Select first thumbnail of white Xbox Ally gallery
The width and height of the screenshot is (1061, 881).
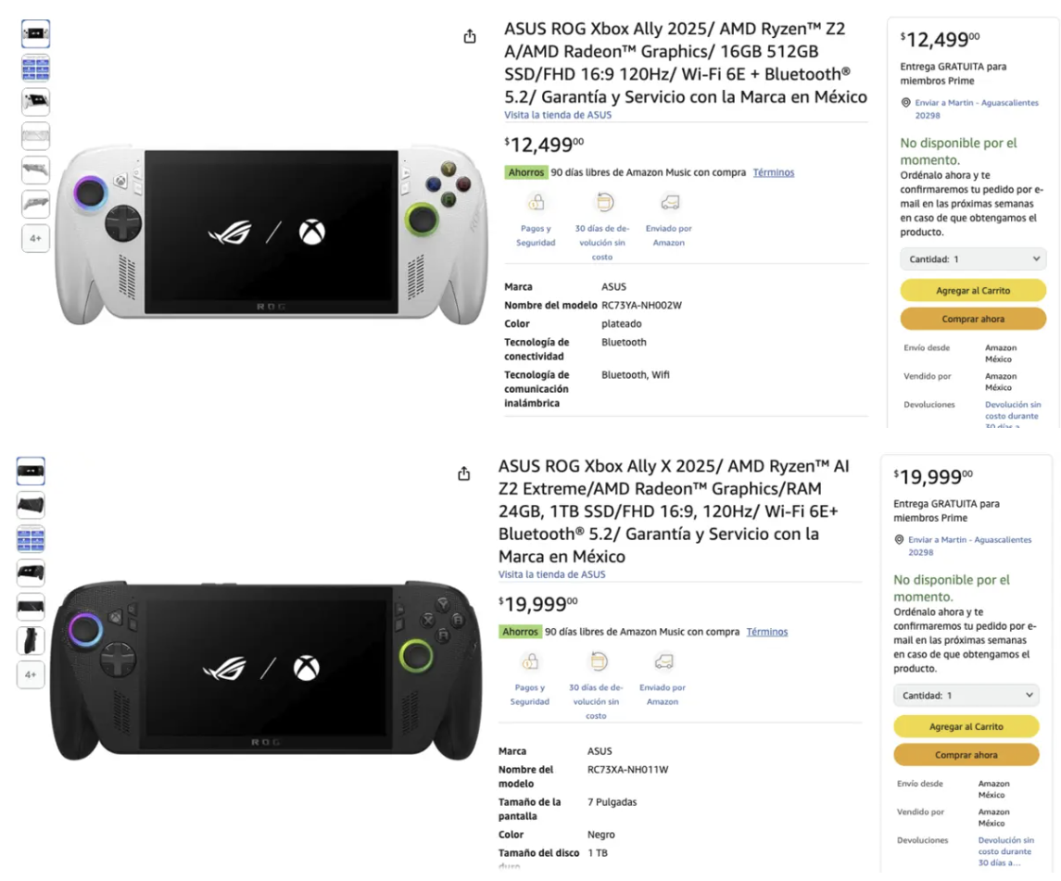tap(35, 34)
